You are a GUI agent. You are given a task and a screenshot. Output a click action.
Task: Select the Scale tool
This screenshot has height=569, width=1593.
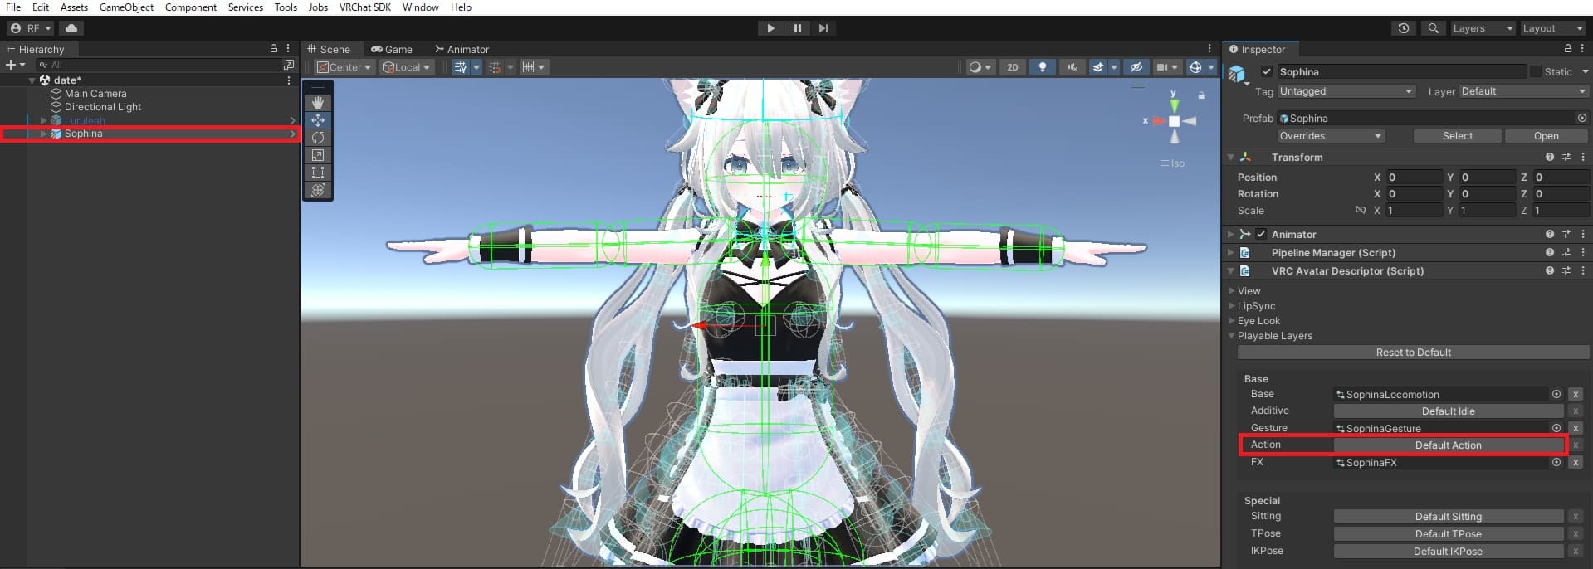[318, 155]
